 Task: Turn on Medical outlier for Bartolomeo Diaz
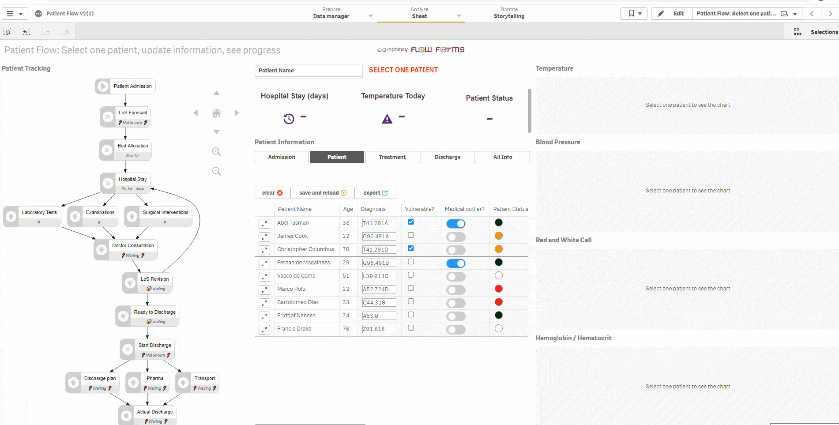[x=456, y=303]
